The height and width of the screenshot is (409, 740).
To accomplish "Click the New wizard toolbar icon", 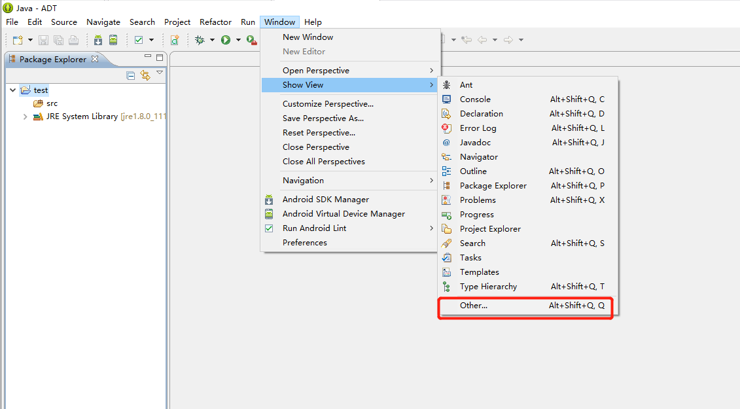I will pyautogui.click(x=18, y=40).
